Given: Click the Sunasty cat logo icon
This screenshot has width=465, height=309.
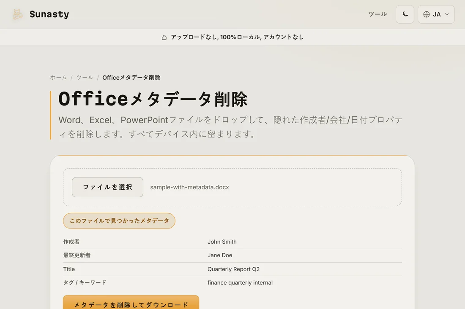Looking at the screenshot, I should (17, 14).
